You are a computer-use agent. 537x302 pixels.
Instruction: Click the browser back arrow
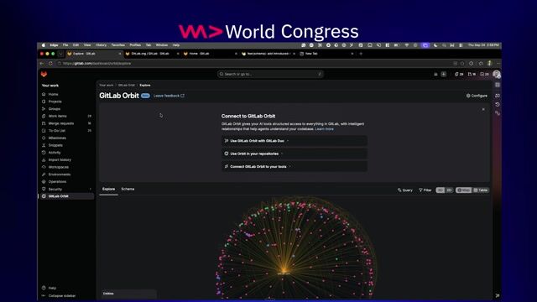(42, 64)
